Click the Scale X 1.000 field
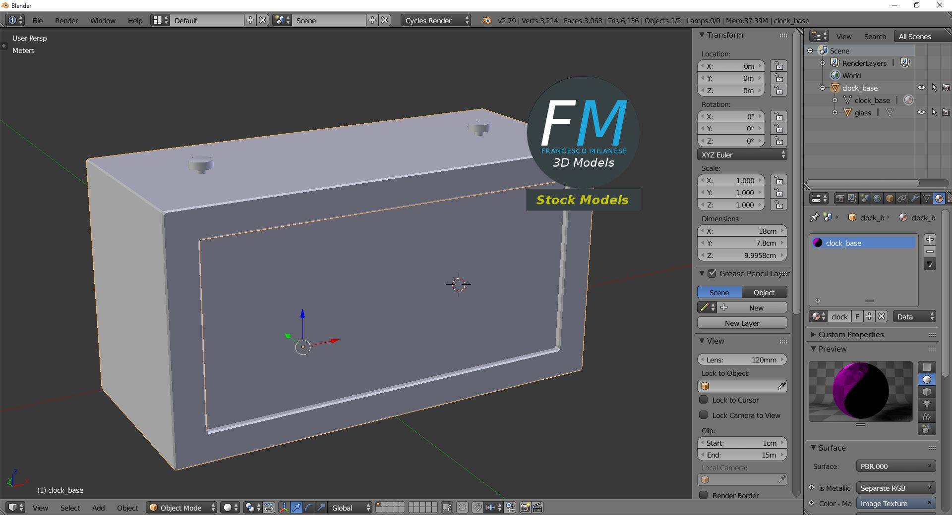Screen dimensions: 952x515 click(731, 180)
